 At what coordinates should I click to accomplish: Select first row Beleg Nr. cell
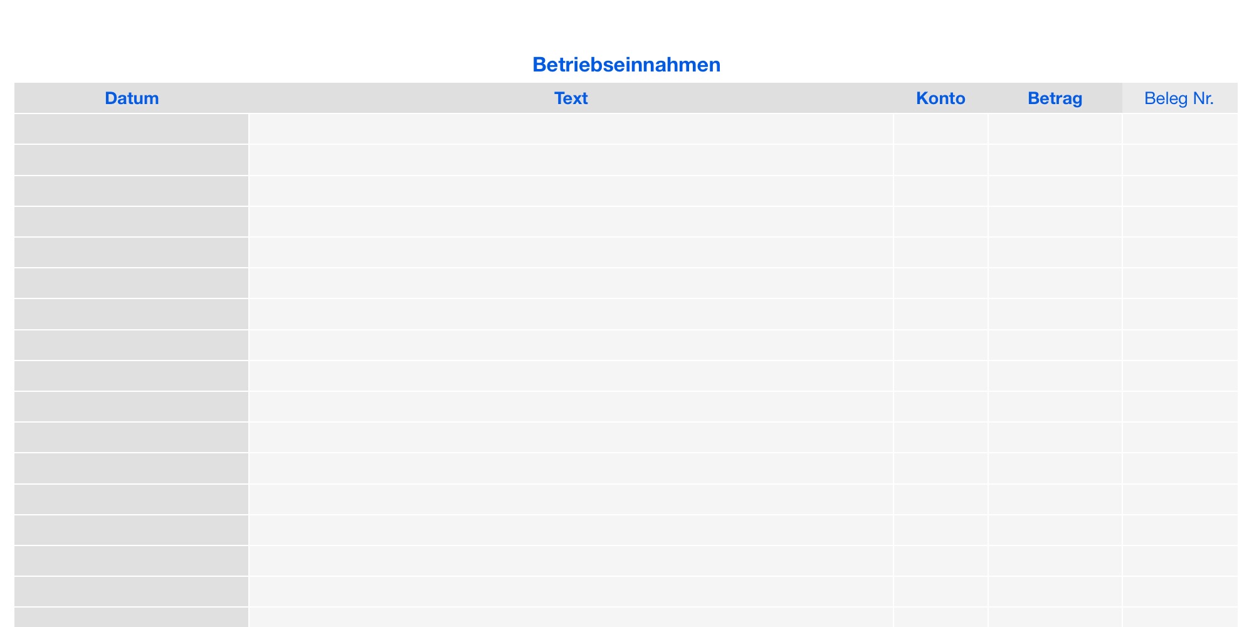click(1179, 129)
